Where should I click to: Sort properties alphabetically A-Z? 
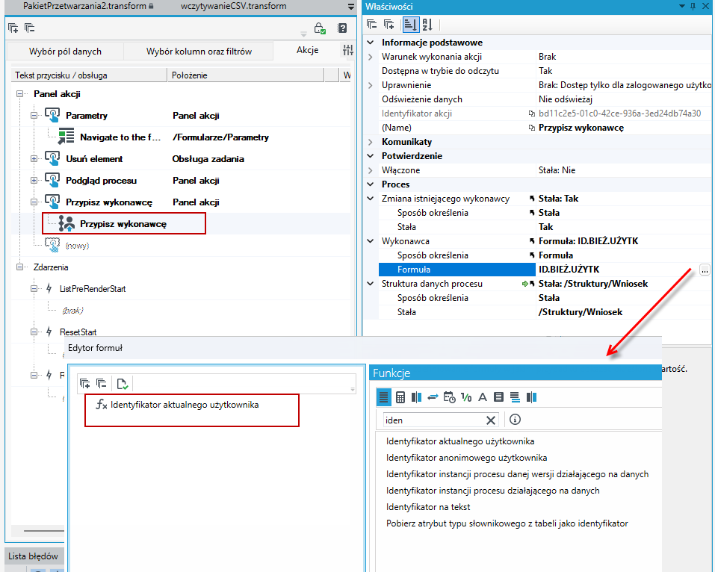pos(427,25)
